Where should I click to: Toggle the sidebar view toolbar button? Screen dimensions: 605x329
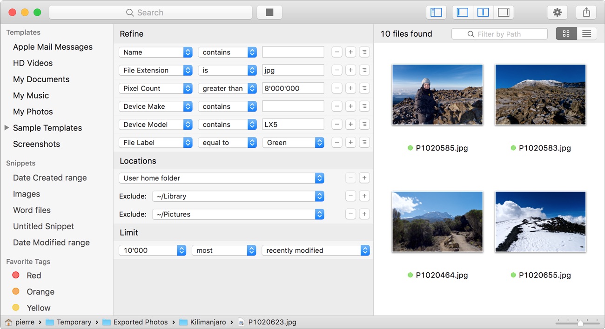pos(436,13)
